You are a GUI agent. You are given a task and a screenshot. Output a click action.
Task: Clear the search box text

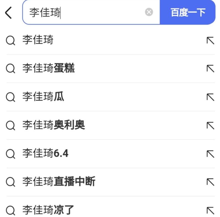tap(149, 12)
